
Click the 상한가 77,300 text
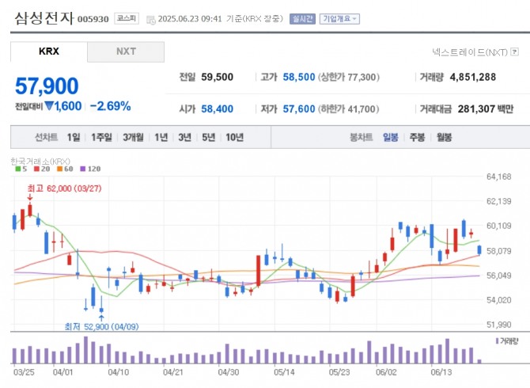pyautogui.click(x=348, y=77)
